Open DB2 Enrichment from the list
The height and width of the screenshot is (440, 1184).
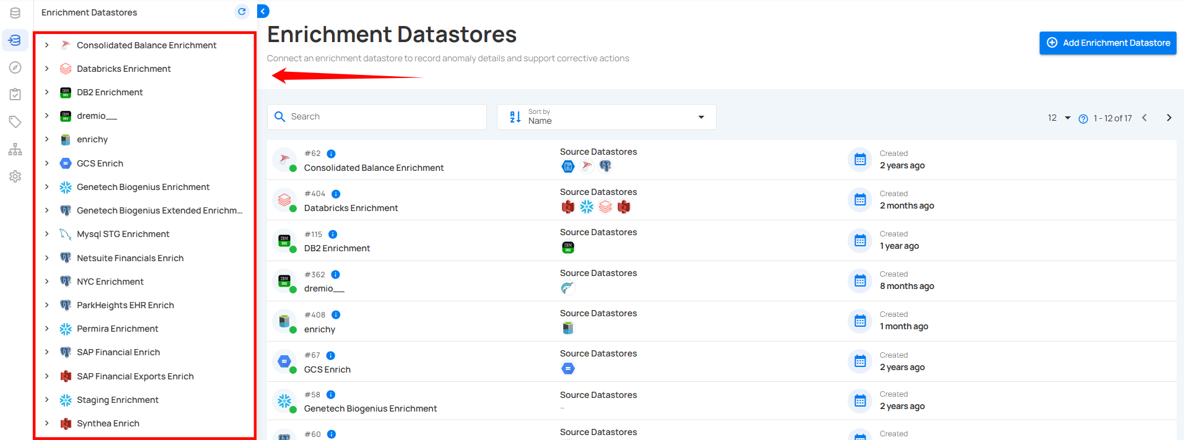click(x=337, y=248)
